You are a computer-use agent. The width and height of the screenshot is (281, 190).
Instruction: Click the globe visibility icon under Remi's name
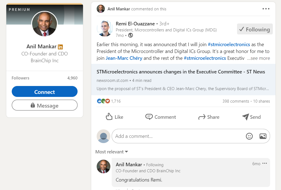[131, 35]
